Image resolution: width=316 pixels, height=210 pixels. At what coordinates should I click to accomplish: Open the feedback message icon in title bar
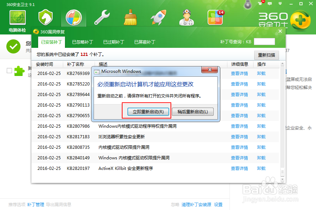click(270, 4)
